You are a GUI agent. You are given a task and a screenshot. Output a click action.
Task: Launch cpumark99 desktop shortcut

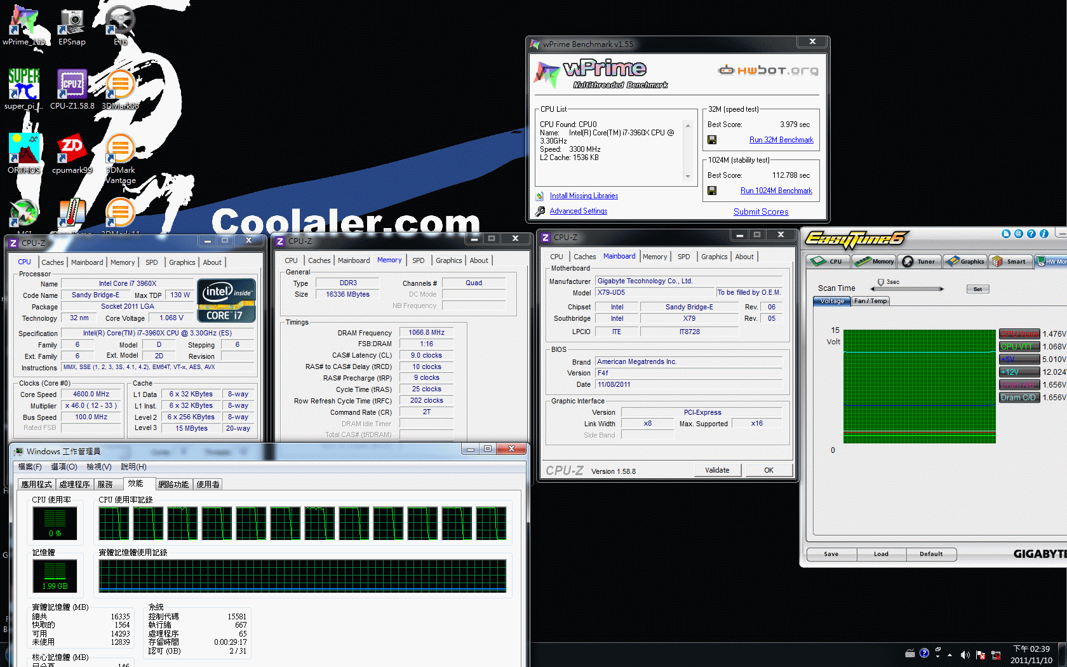pos(72,153)
